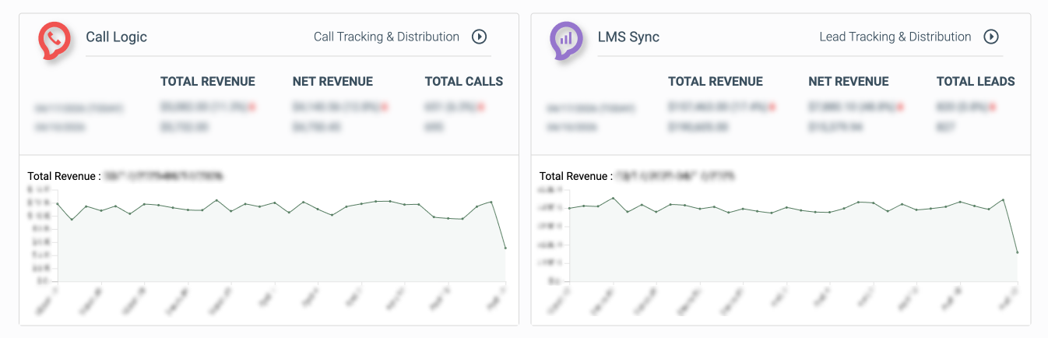The width and height of the screenshot is (1048, 338).
Task: Click the Total Calls column header
Action: tap(463, 81)
